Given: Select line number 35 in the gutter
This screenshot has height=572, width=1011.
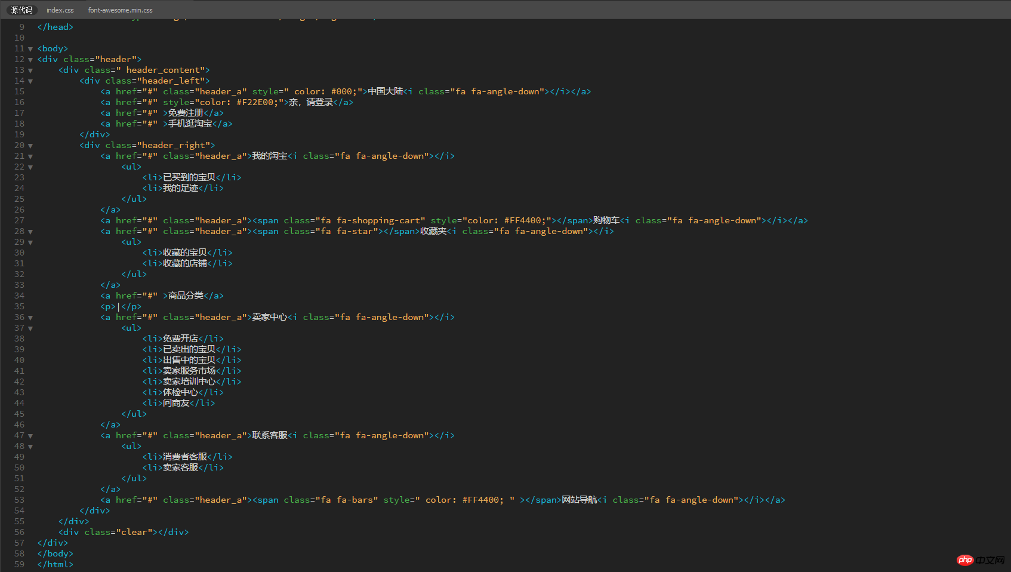Looking at the screenshot, I should [x=20, y=306].
